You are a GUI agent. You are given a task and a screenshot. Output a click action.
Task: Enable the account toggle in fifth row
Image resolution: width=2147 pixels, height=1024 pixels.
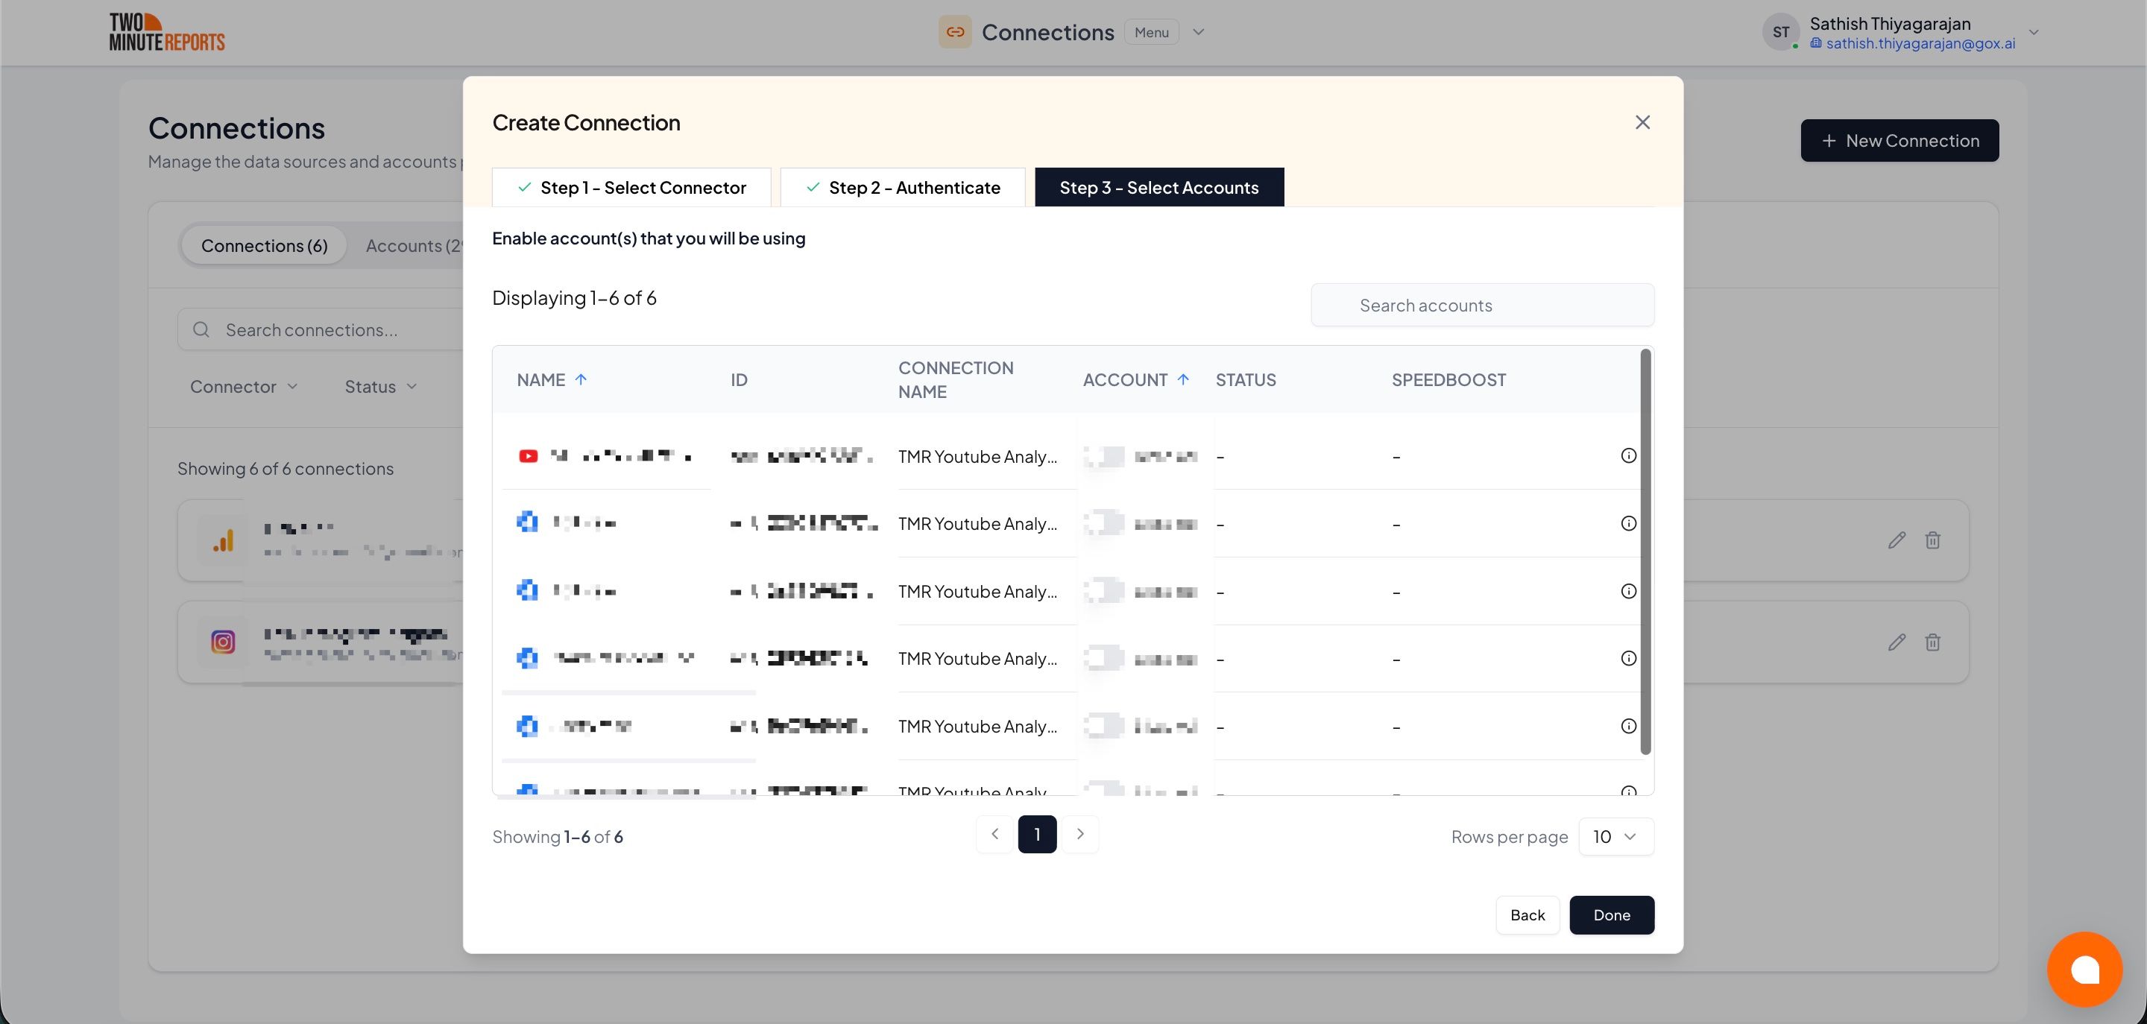coord(1104,726)
